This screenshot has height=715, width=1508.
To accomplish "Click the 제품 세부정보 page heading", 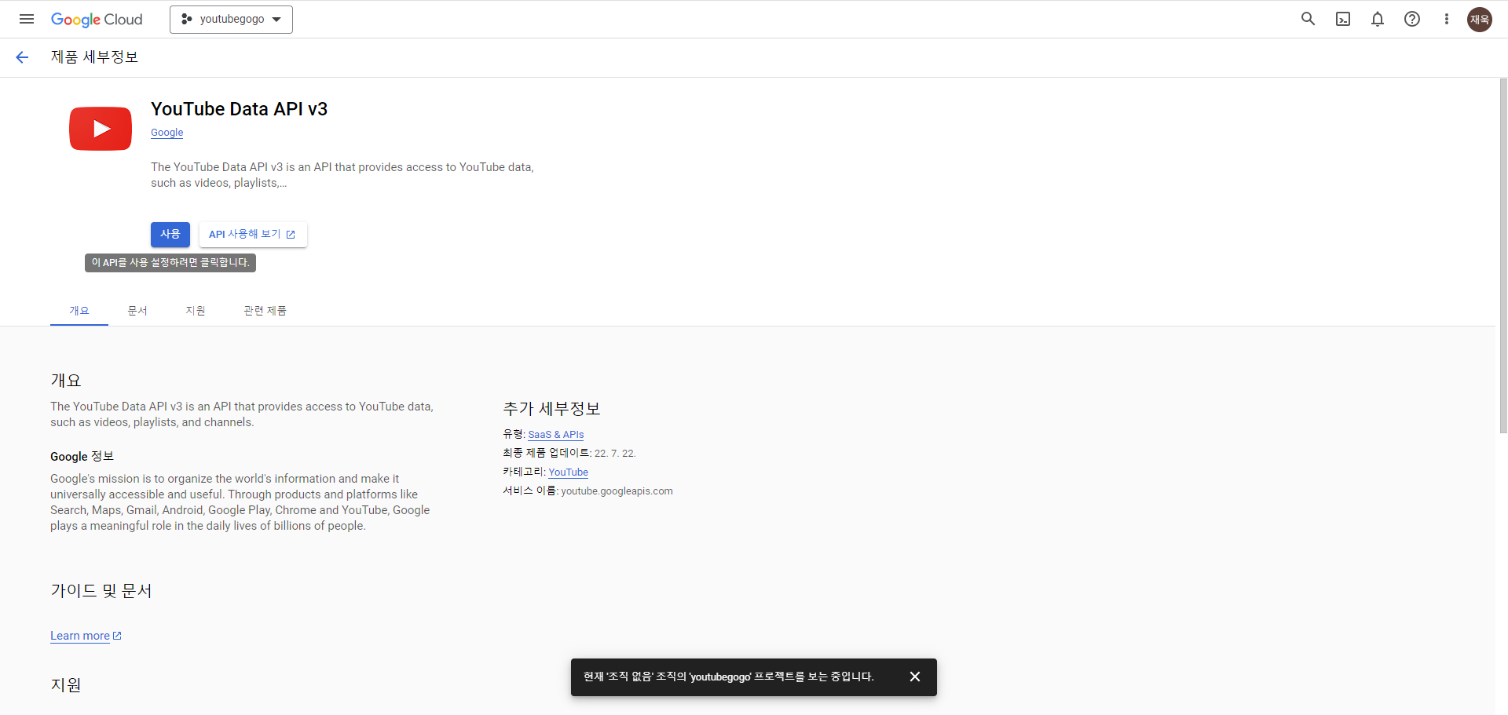I will coord(95,57).
